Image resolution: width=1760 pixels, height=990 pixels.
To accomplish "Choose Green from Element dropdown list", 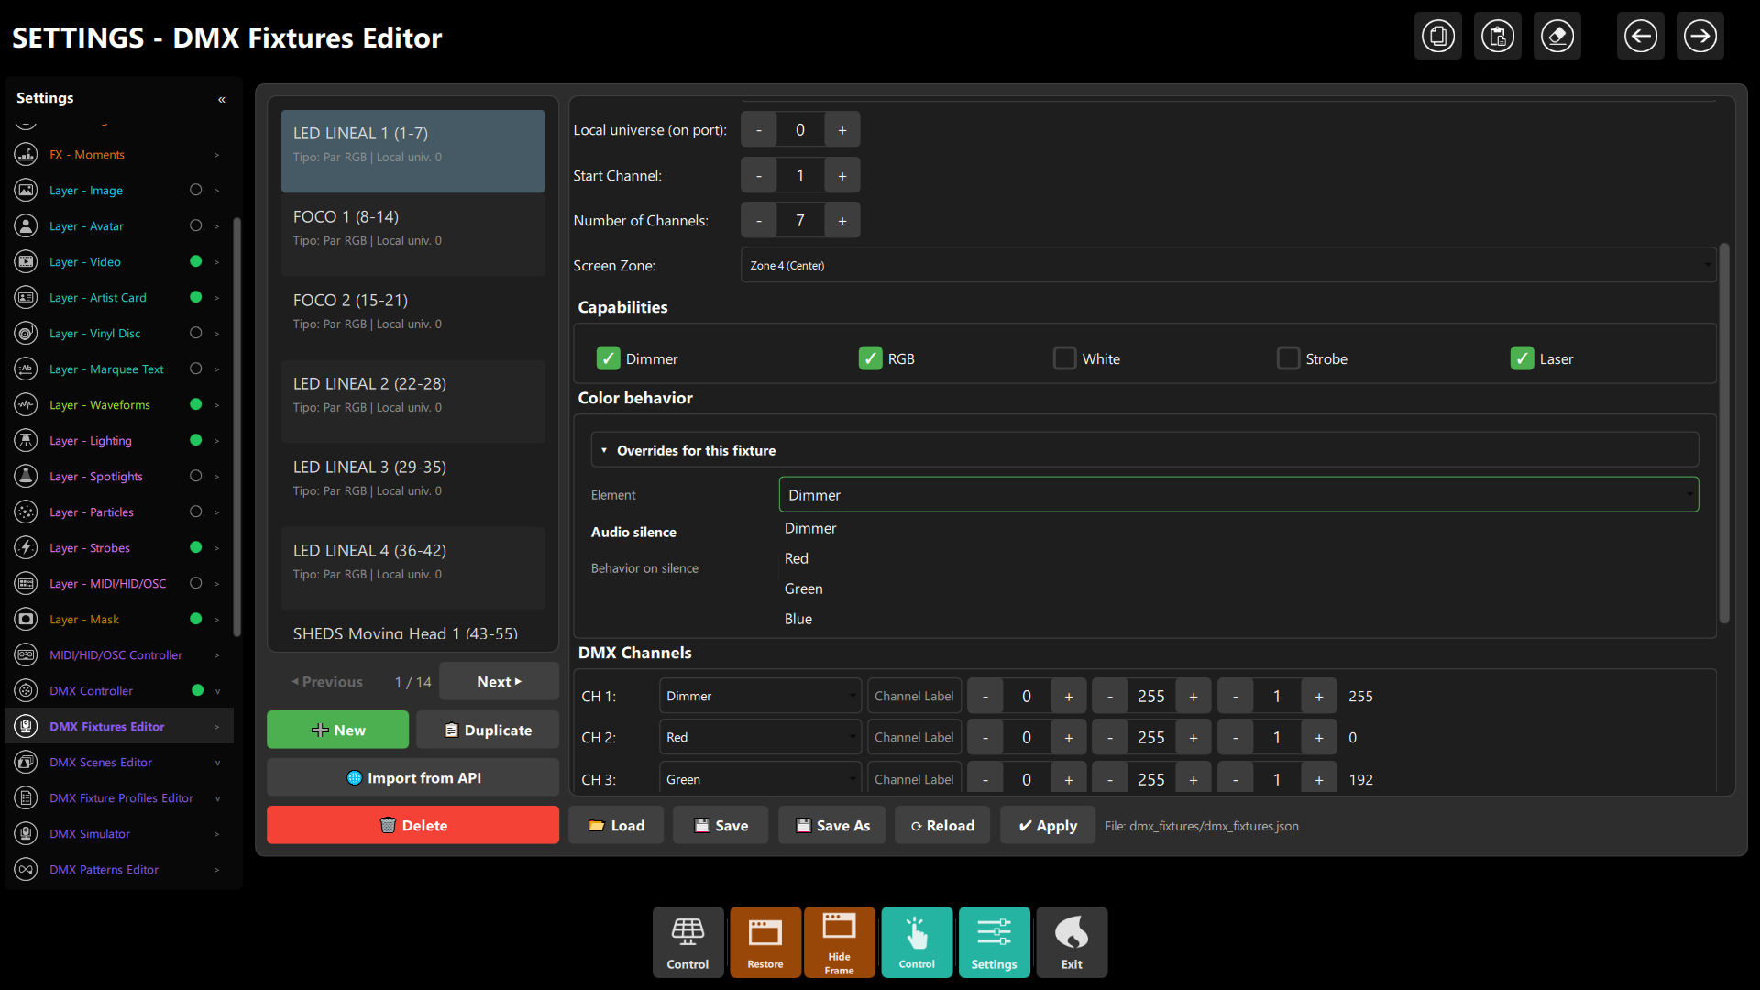I will point(803,588).
